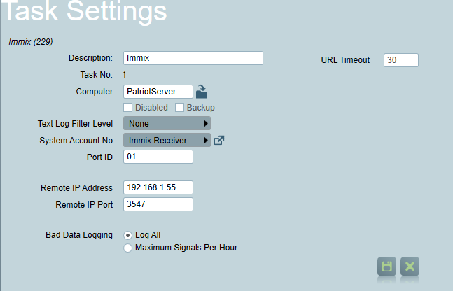The image size is (453, 291).
Task: Expand the System Account No dropdown
Action: 167,141
